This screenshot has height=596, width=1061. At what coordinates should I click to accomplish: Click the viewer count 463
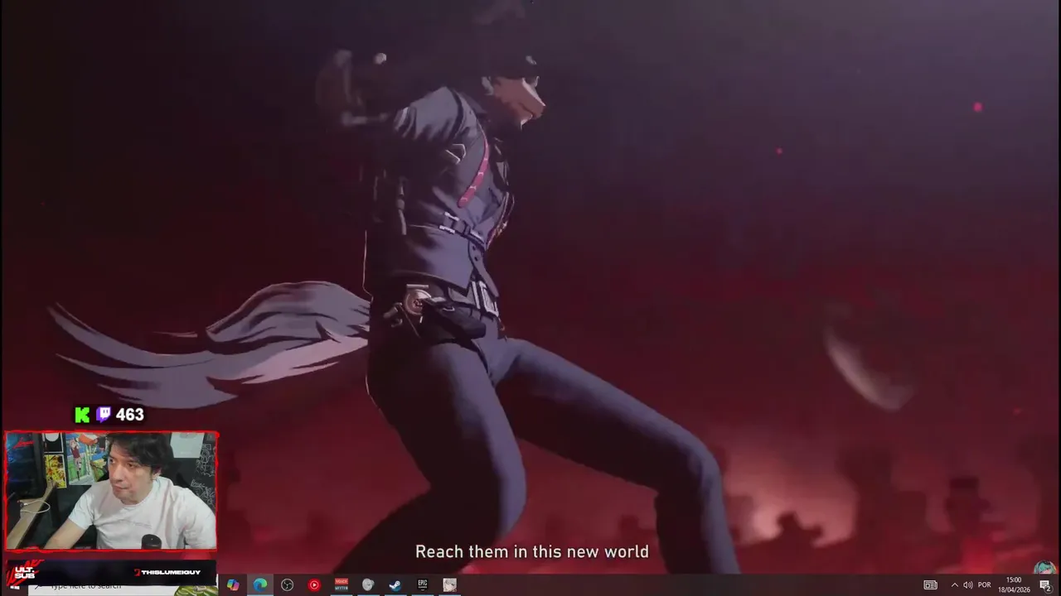click(x=129, y=415)
